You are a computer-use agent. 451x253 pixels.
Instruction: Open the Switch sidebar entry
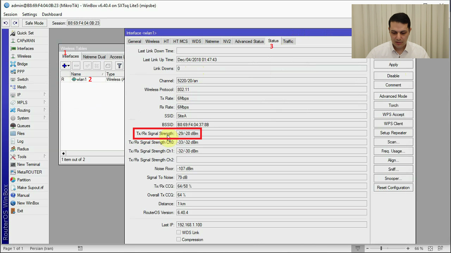[x=23, y=79]
